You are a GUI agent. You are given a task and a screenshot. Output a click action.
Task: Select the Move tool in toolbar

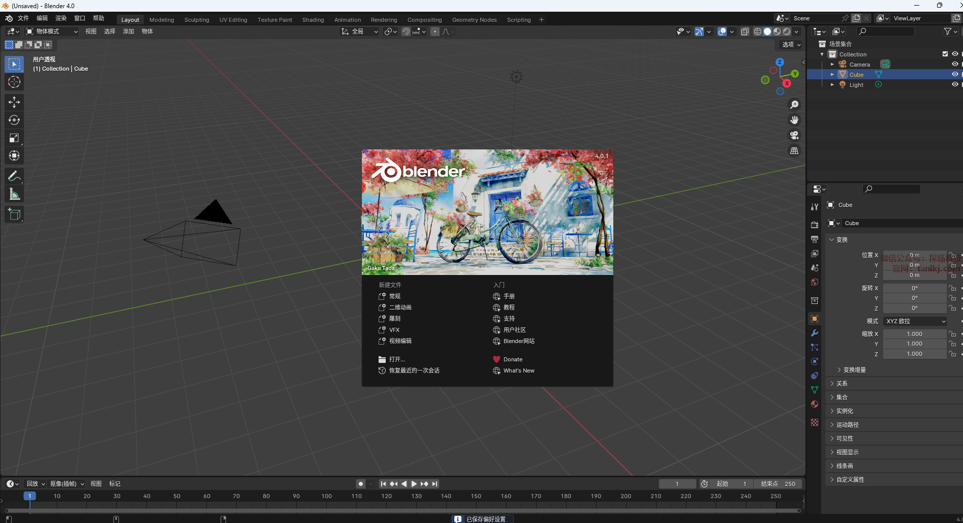[x=14, y=102]
